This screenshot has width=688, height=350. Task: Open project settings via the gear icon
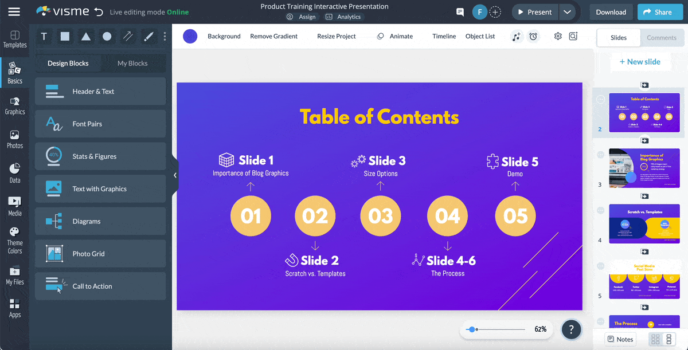tap(557, 36)
